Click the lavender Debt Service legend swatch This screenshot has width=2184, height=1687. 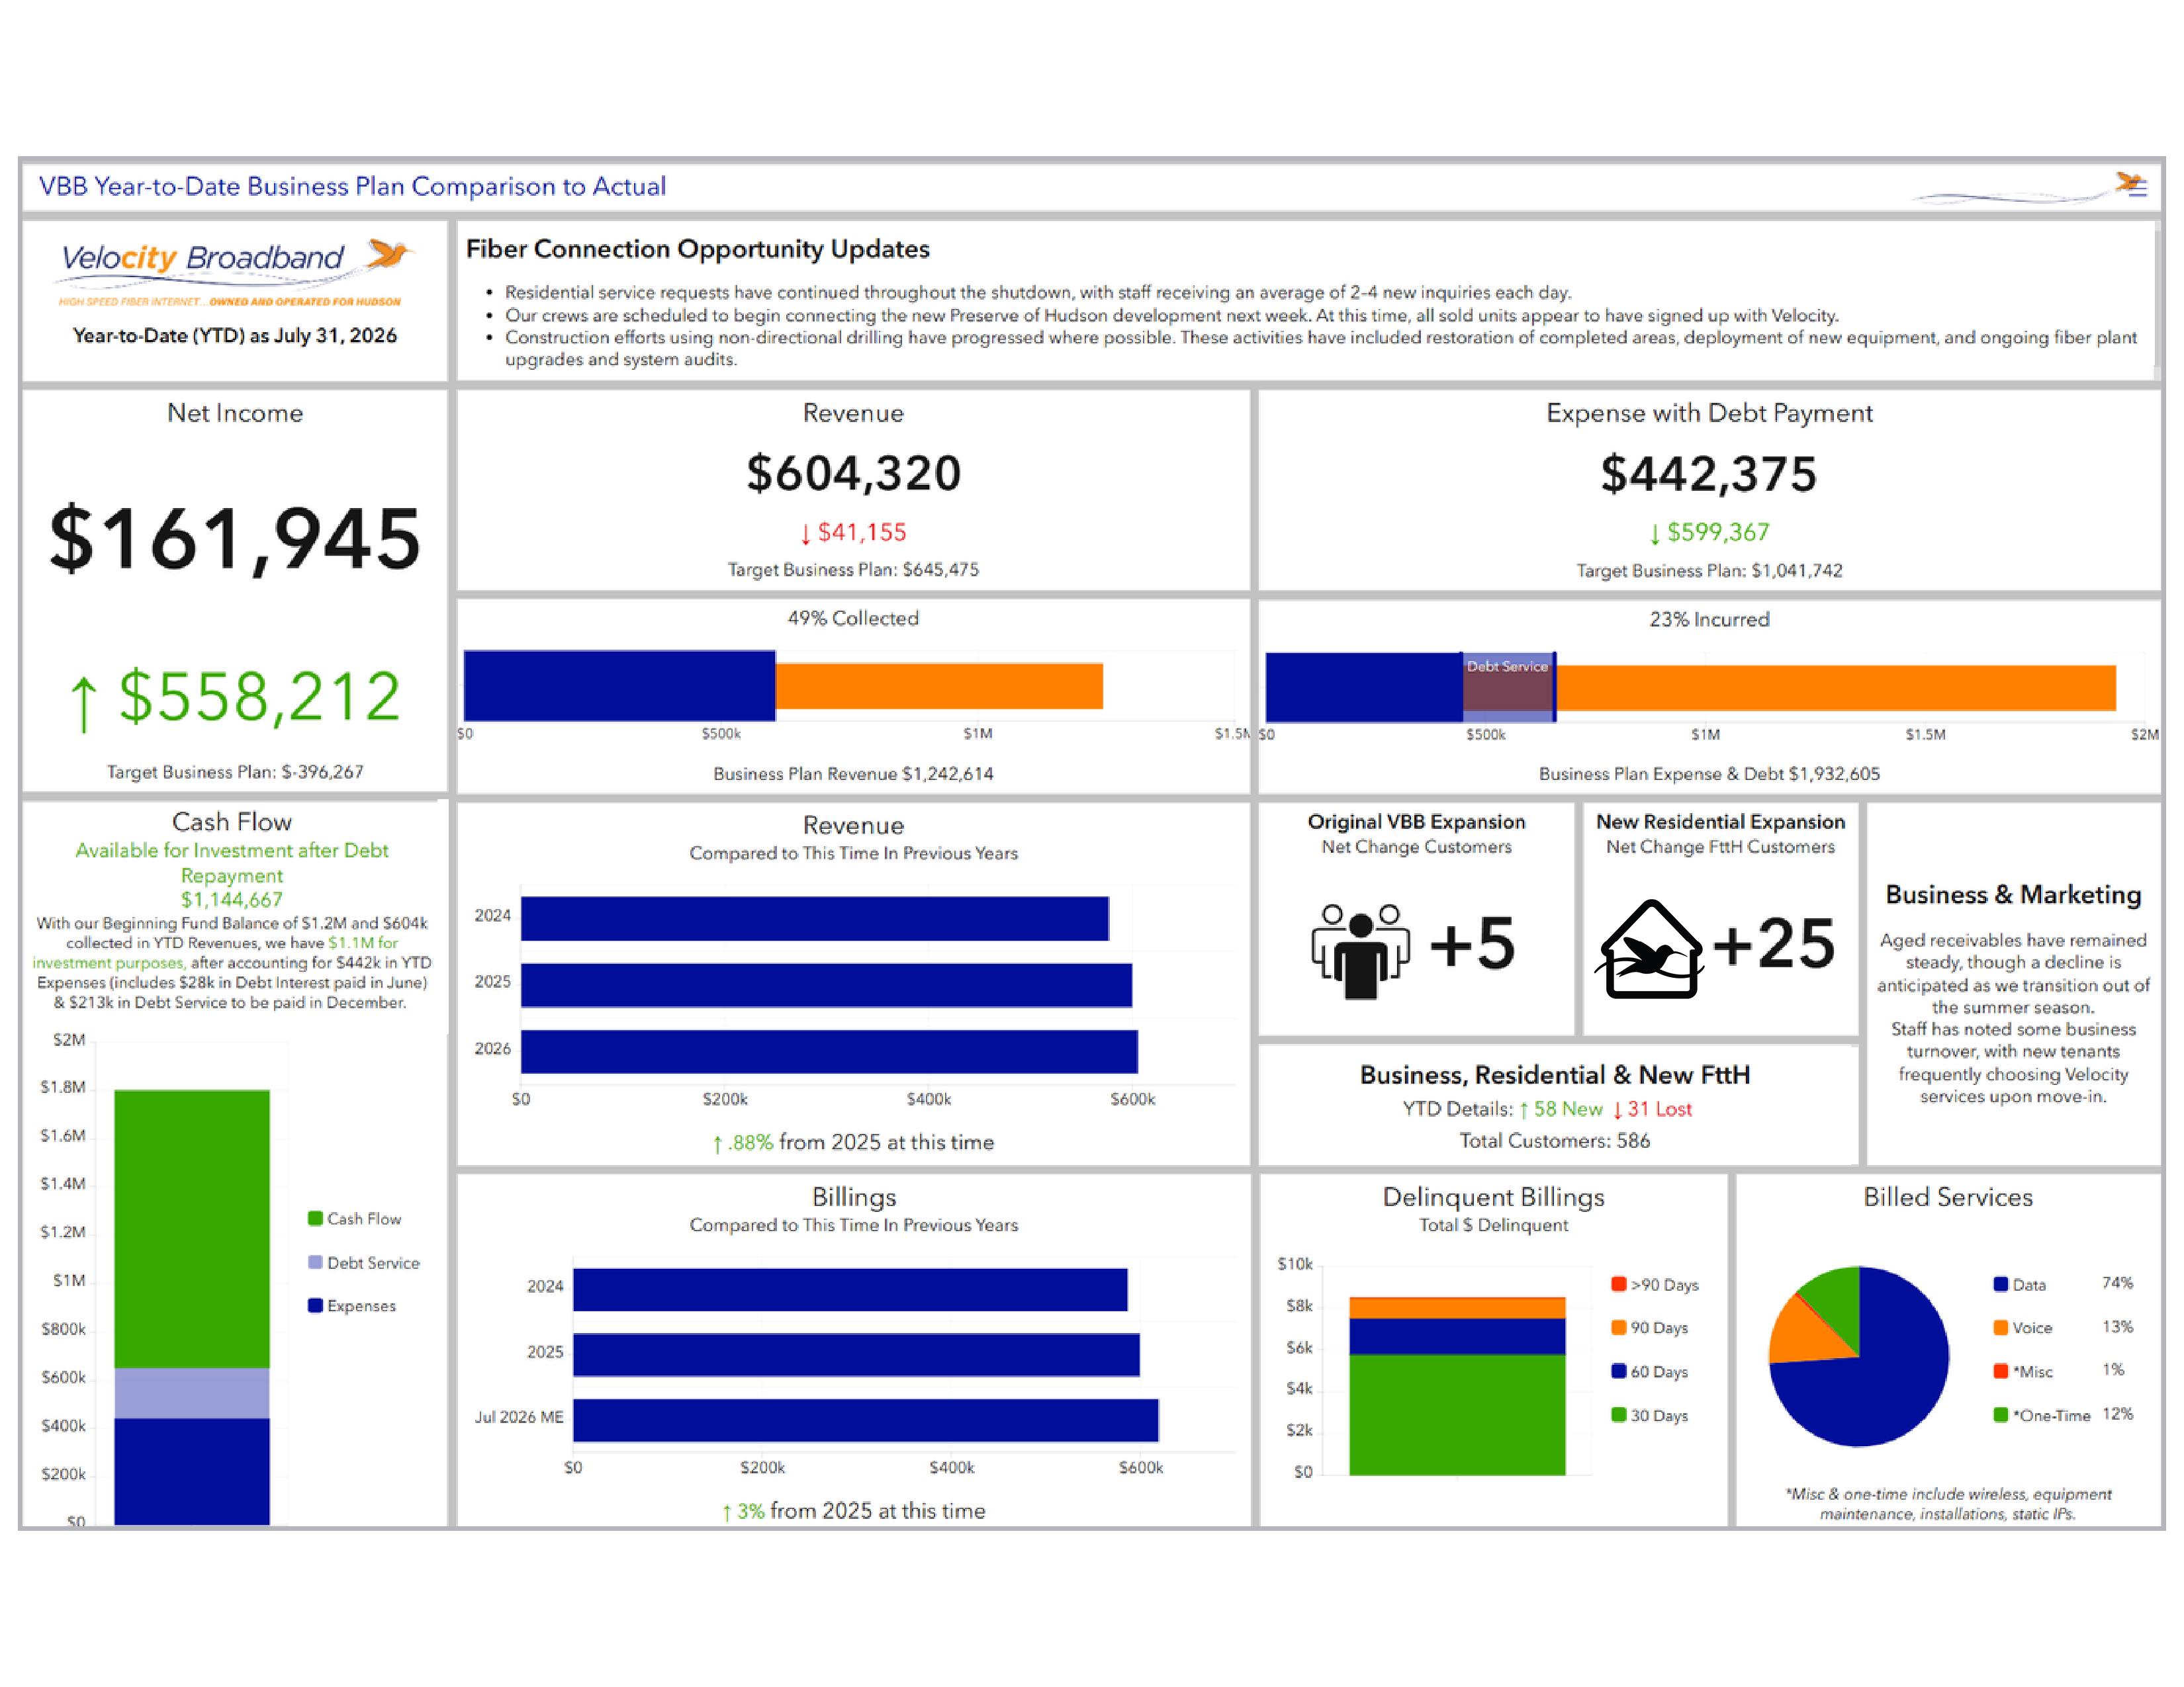(x=315, y=1262)
